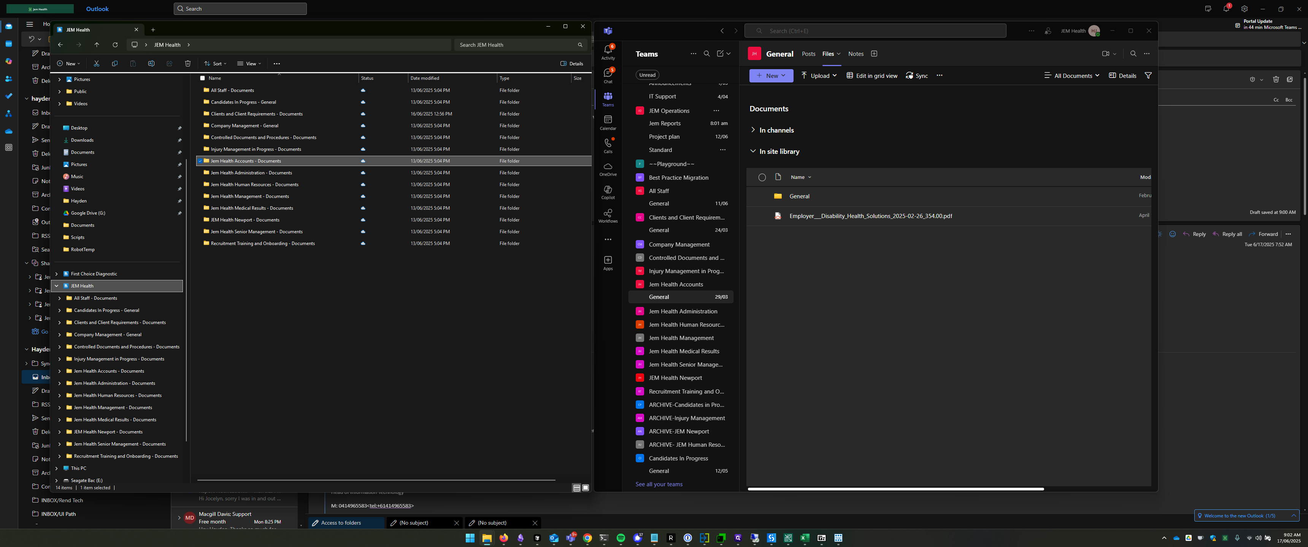
Task: Click Edit in grid view
Action: point(871,76)
